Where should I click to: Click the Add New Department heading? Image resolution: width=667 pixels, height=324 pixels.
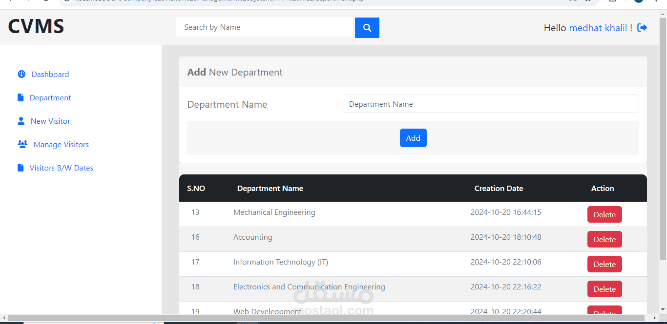pos(235,72)
